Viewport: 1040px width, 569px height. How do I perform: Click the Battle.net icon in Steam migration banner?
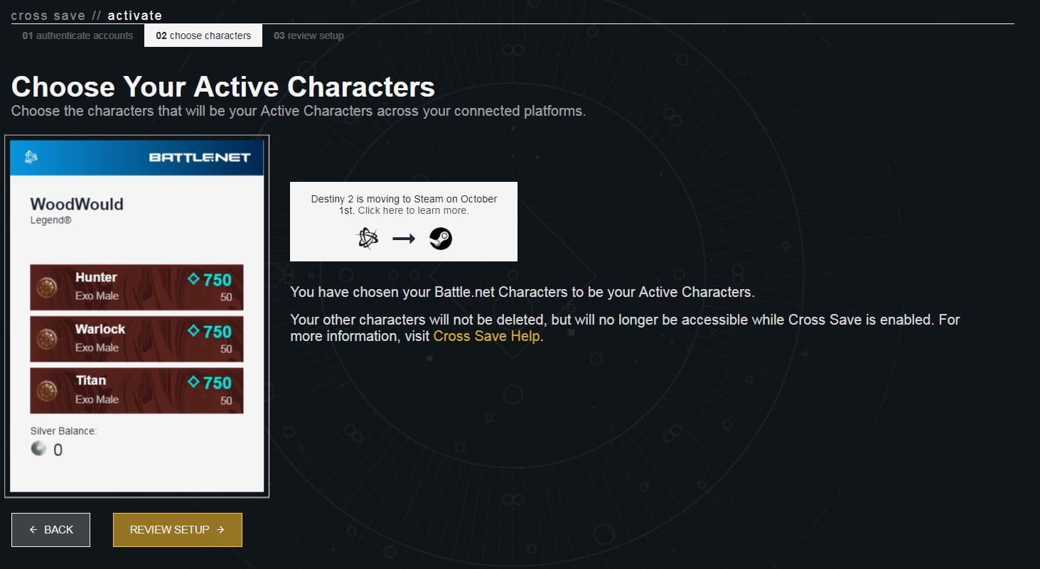tap(367, 239)
